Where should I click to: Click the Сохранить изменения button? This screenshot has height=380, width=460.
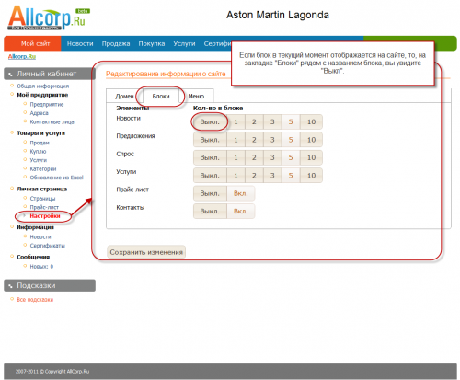[146, 252]
